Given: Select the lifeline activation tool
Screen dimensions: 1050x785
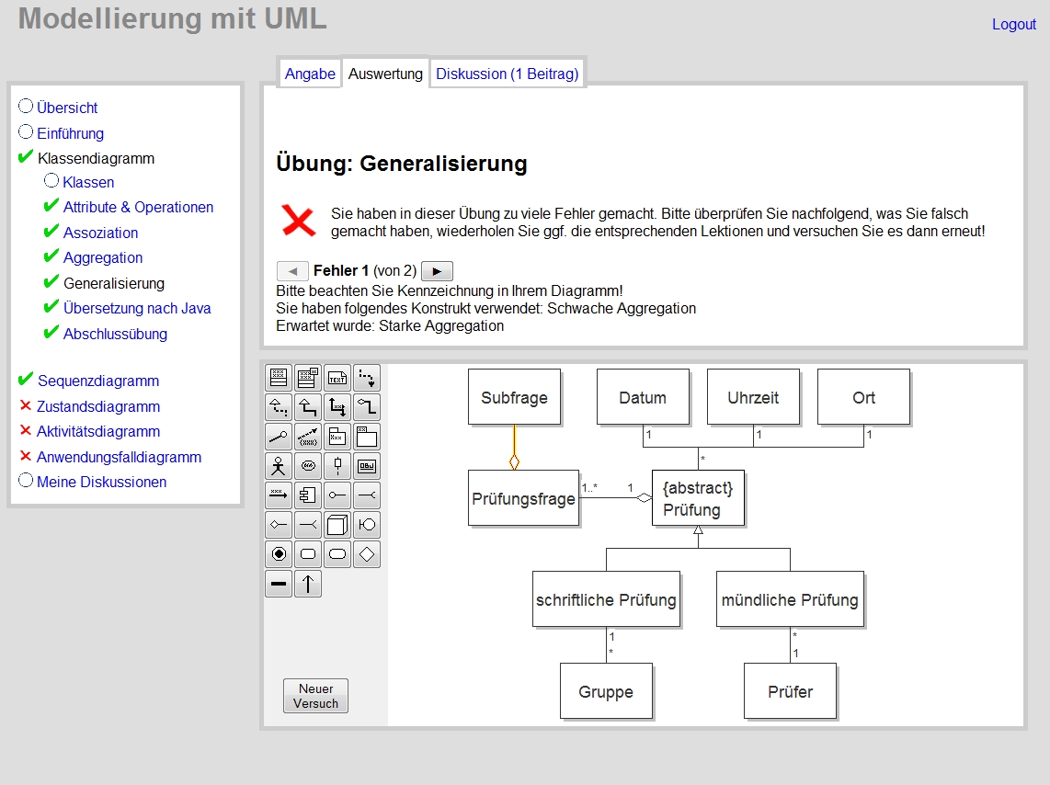Looking at the screenshot, I should (337, 466).
